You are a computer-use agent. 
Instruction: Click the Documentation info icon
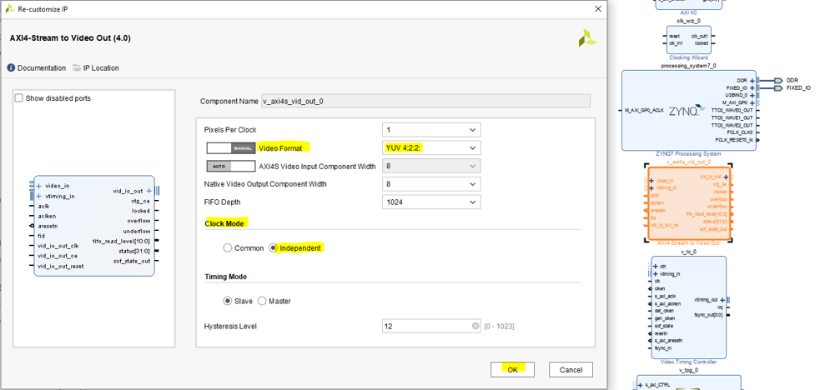11,67
